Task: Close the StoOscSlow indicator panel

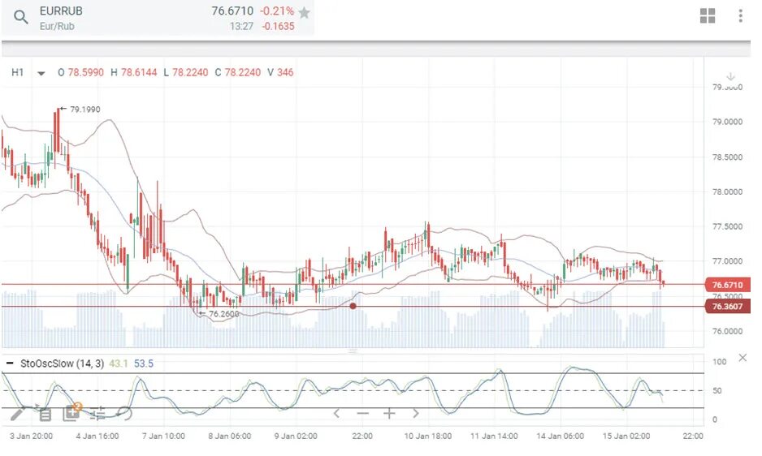Action: pos(743,358)
